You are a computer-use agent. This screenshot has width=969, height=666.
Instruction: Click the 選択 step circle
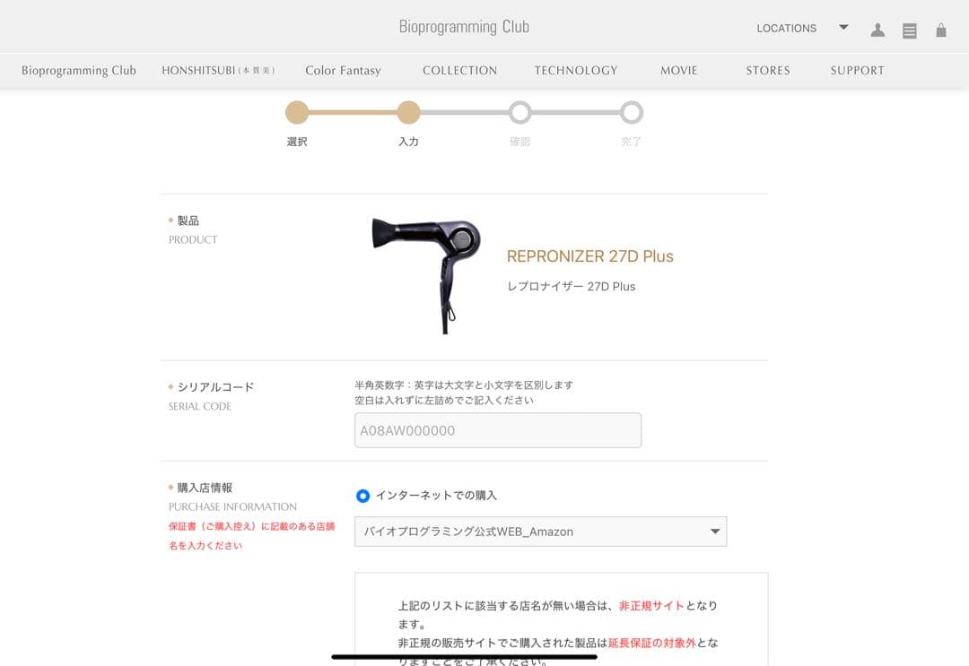(x=297, y=112)
